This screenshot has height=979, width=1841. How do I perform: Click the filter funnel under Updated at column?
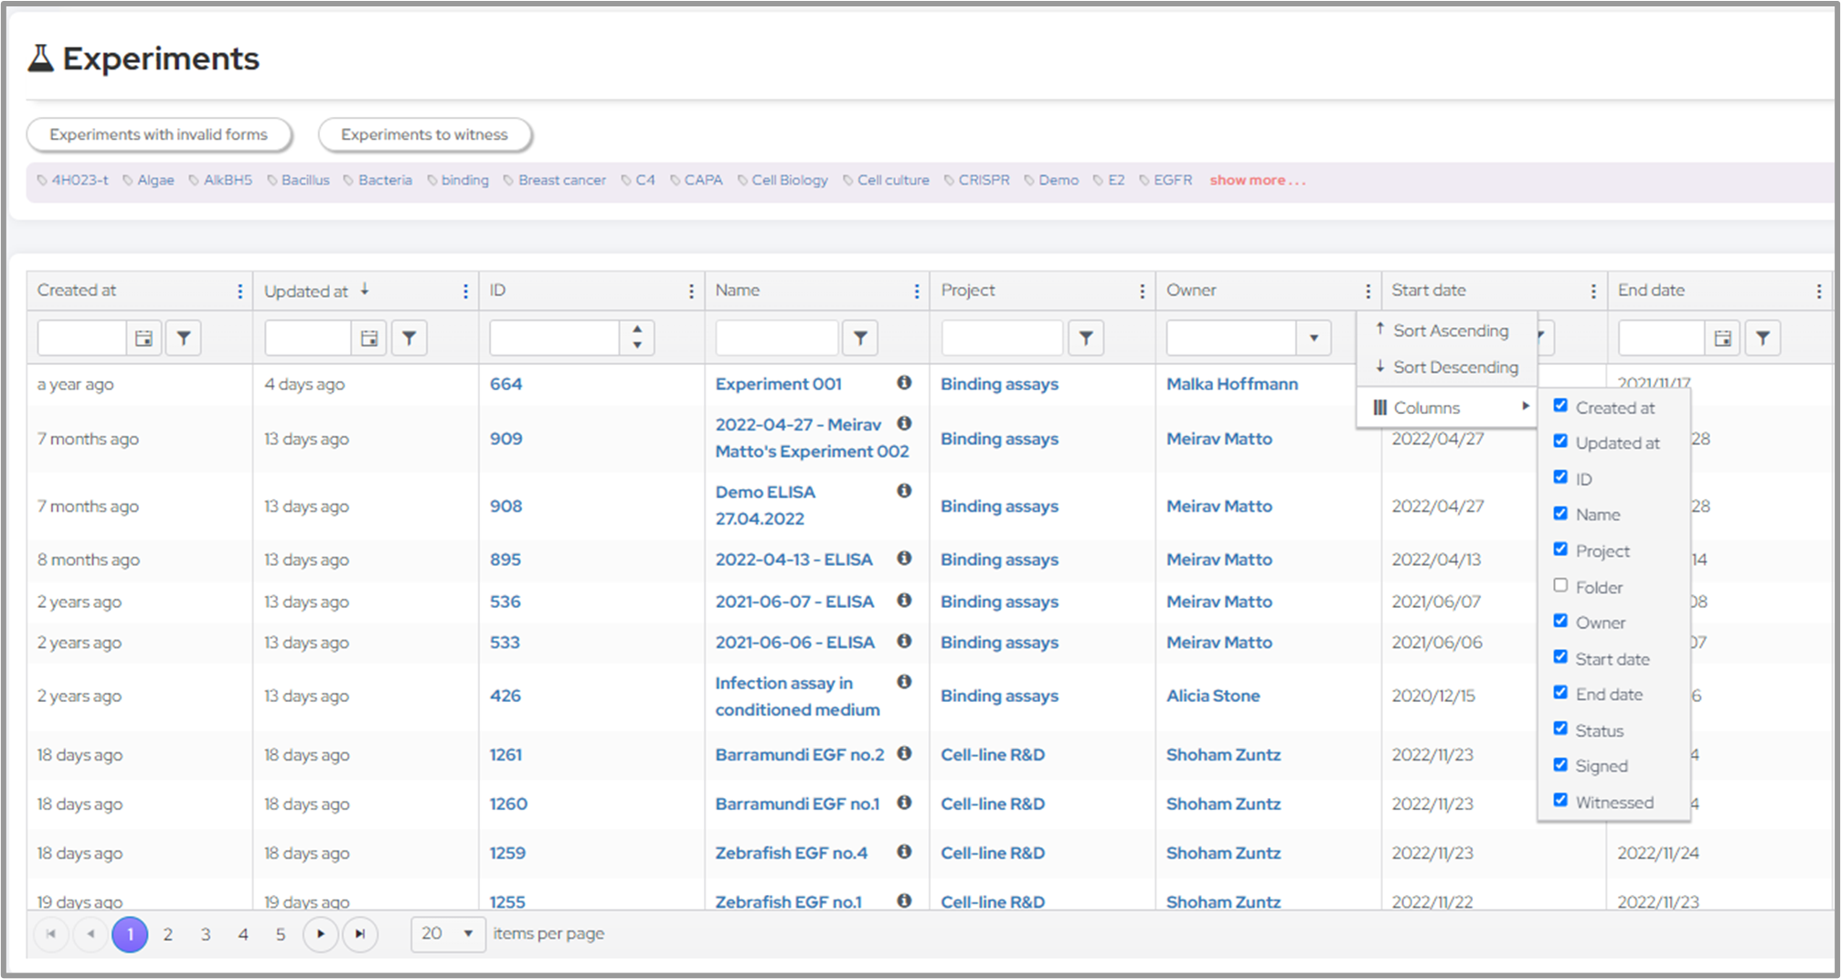410,339
